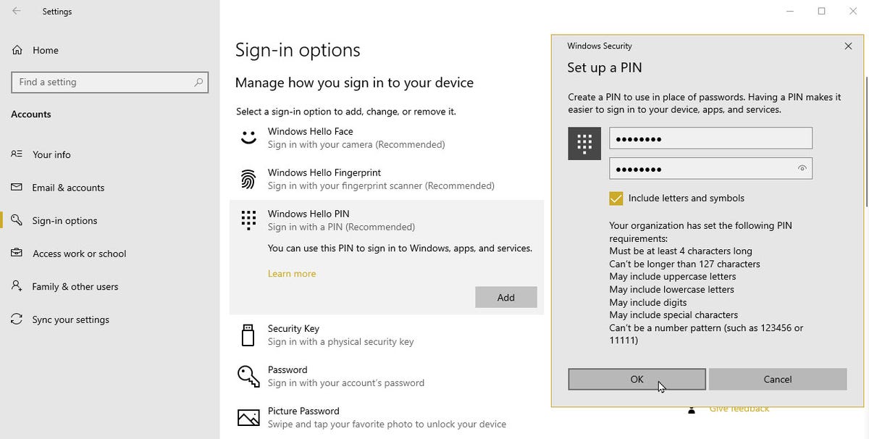Maximize the Settings window
869x439 pixels.
[821, 11]
